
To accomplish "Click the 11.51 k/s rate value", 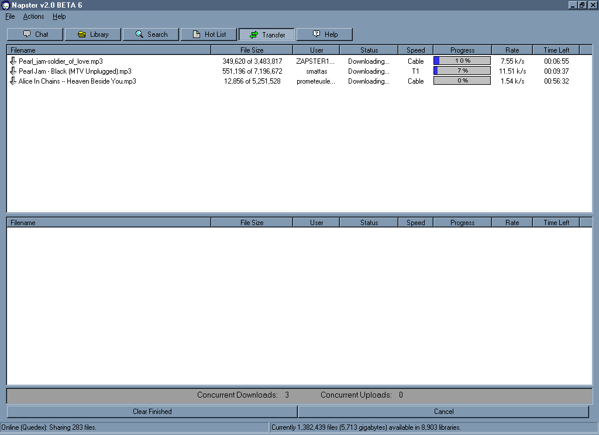I will tap(512, 71).
